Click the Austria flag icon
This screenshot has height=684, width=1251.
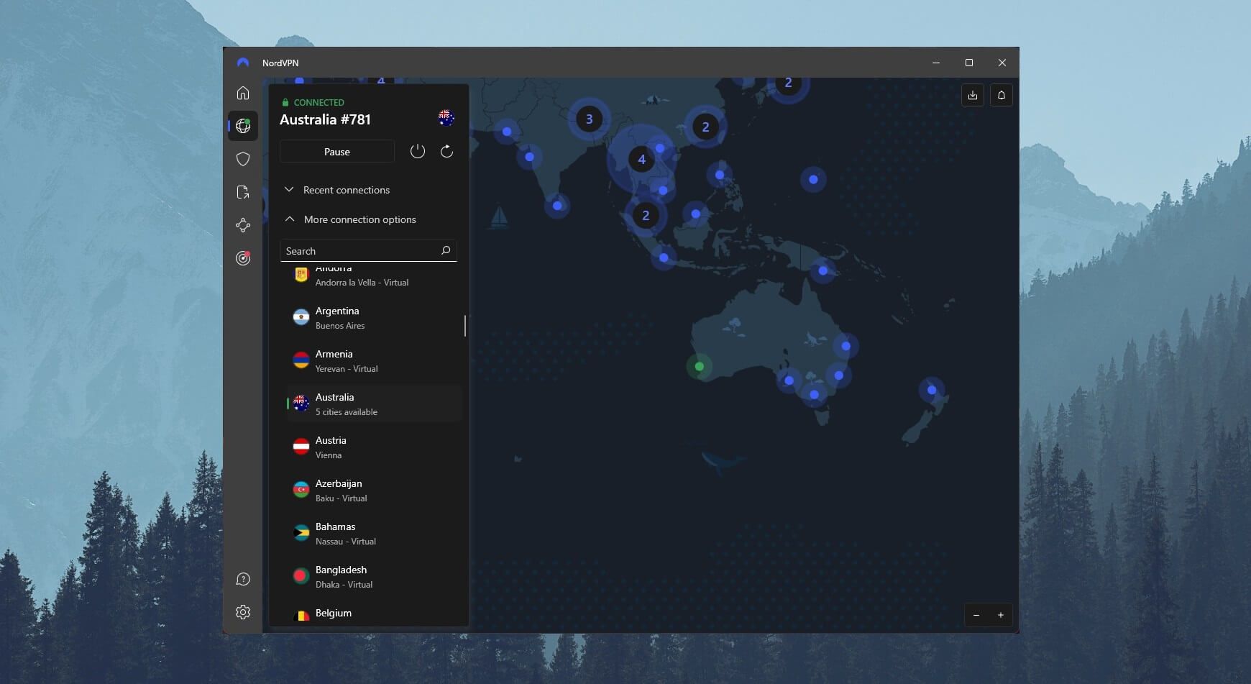(x=301, y=447)
